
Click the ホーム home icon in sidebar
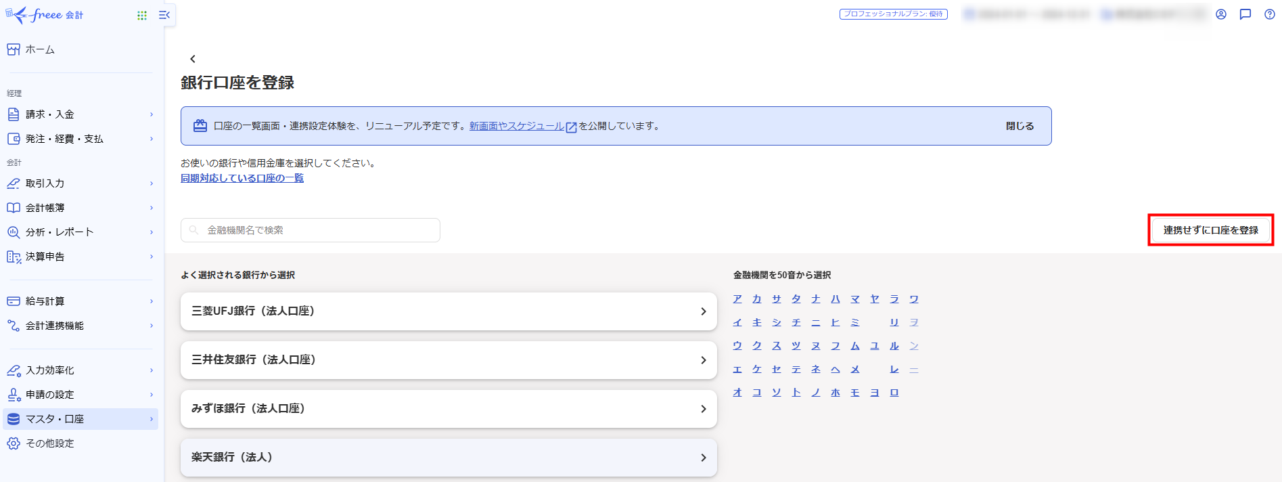14,49
